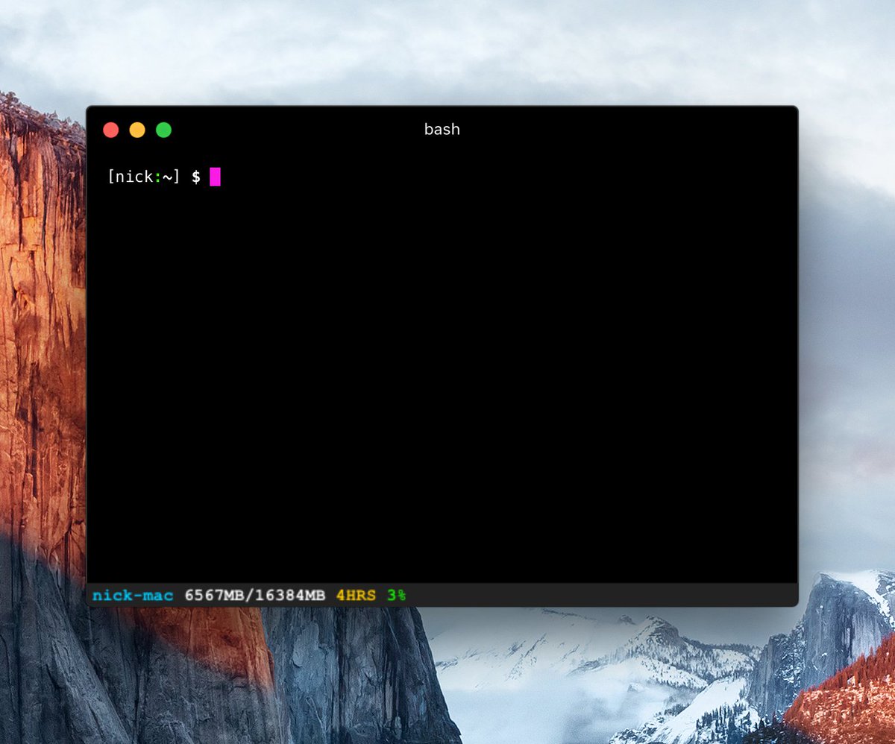Close the bash terminal window

pyautogui.click(x=110, y=130)
